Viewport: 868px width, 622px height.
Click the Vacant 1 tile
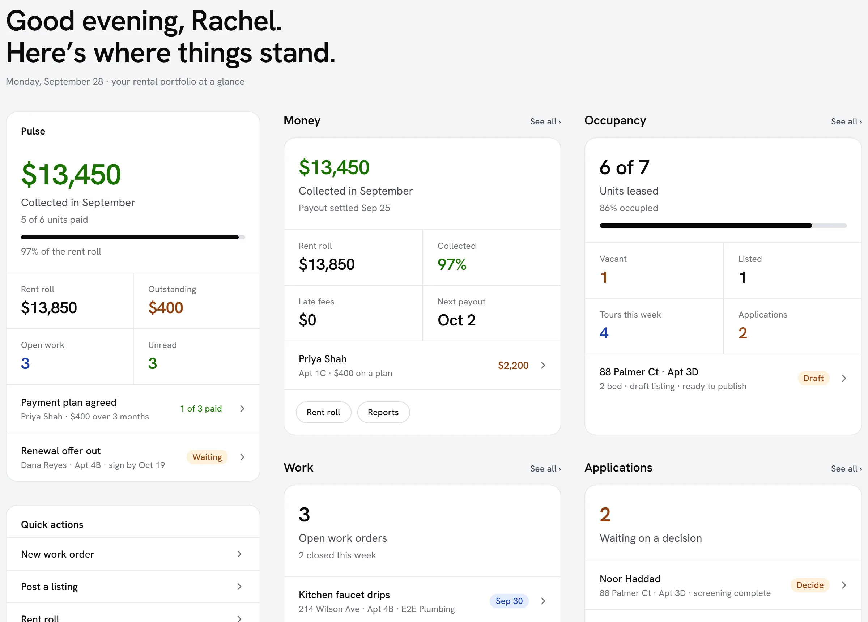coord(654,270)
